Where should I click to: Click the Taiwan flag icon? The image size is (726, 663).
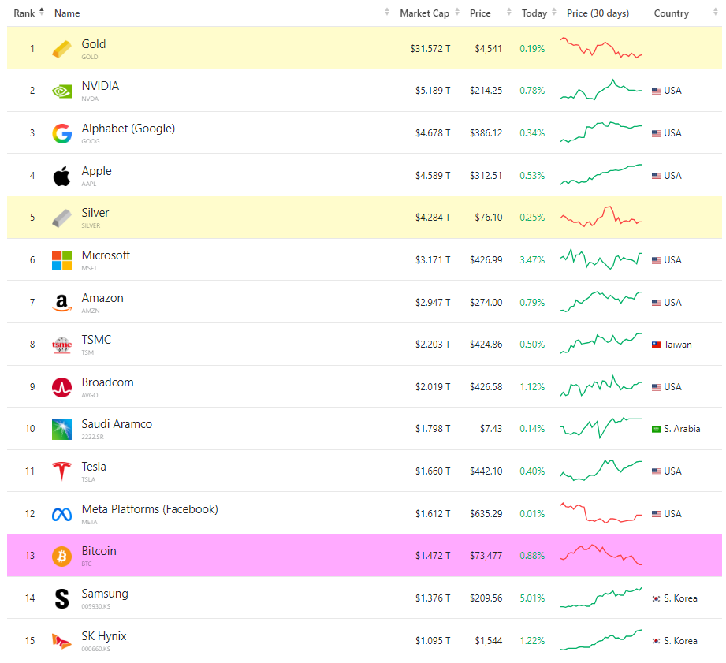click(x=656, y=345)
